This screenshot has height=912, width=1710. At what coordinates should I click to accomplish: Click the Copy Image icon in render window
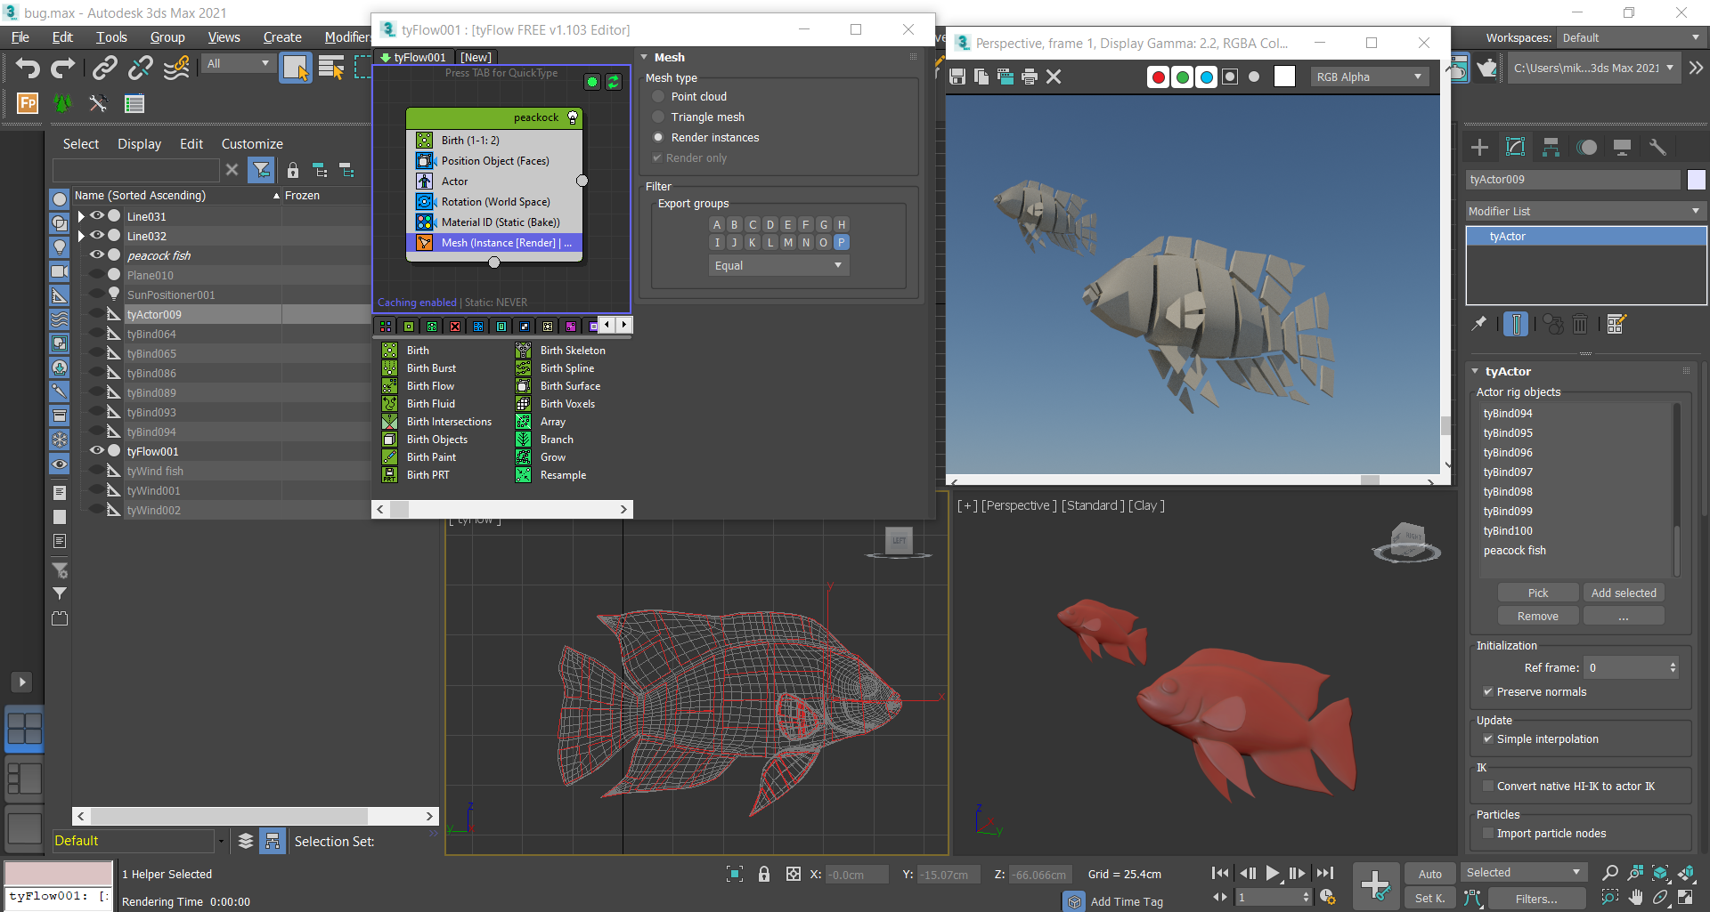point(981,77)
